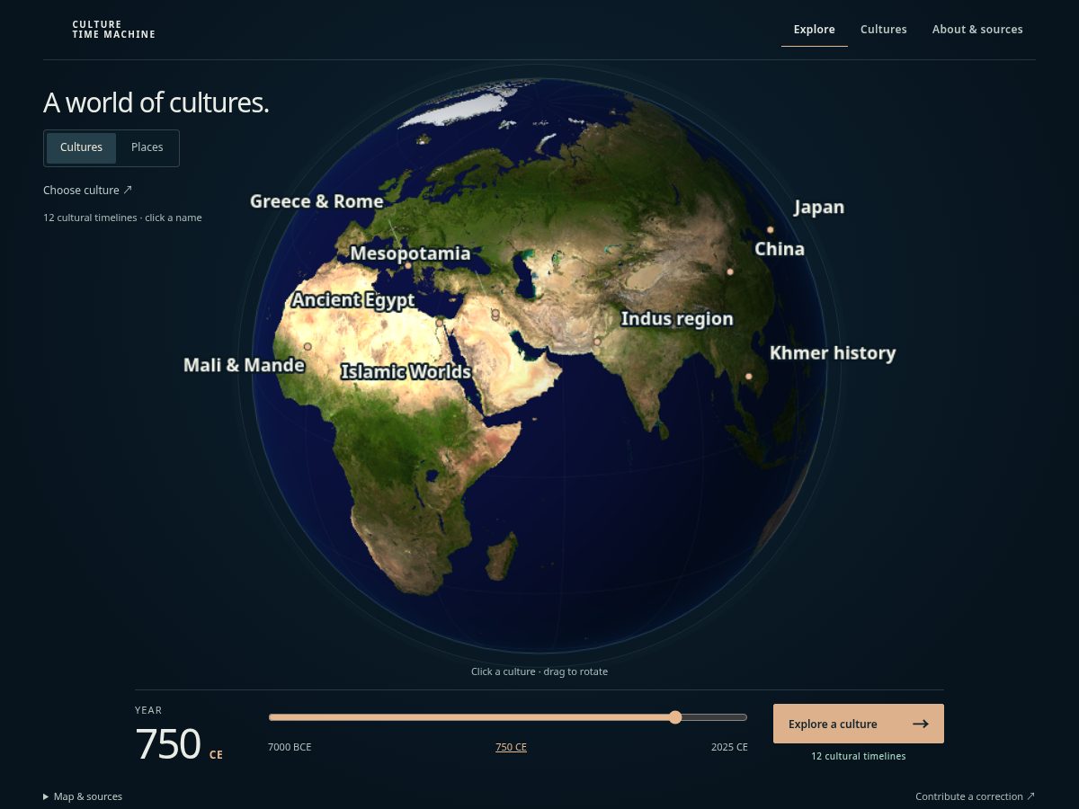Click the Mali location marker dot

pyautogui.click(x=308, y=346)
